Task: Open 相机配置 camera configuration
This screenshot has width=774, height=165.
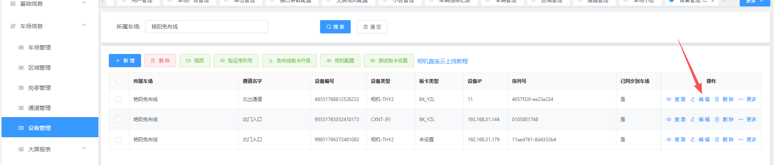Action: point(340,60)
